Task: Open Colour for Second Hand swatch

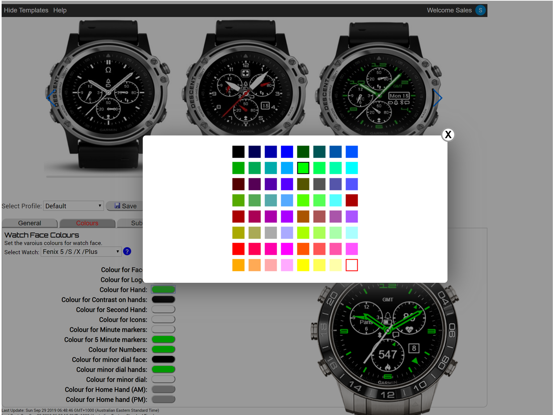Action: (163, 309)
